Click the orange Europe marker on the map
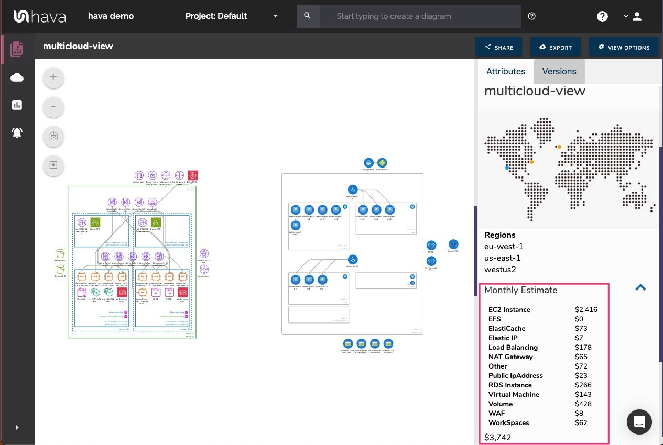 tap(559, 147)
